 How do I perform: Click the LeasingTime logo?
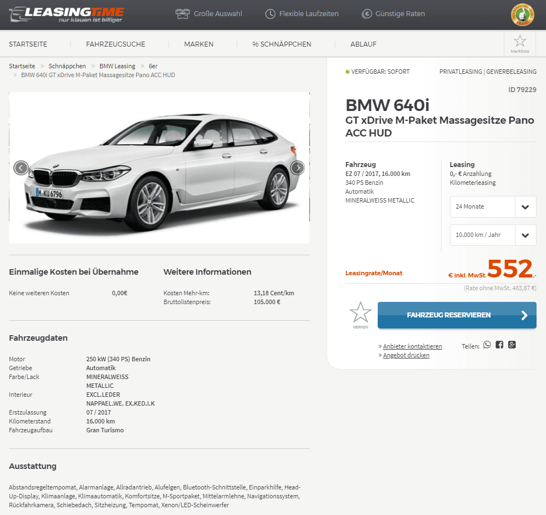pos(67,14)
